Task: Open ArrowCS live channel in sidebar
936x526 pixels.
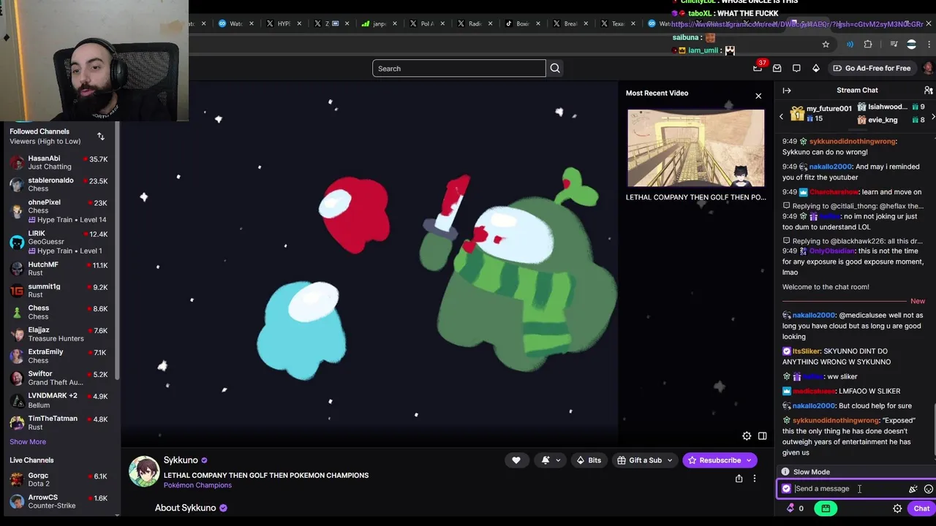Action: click(x=58, y=501)
